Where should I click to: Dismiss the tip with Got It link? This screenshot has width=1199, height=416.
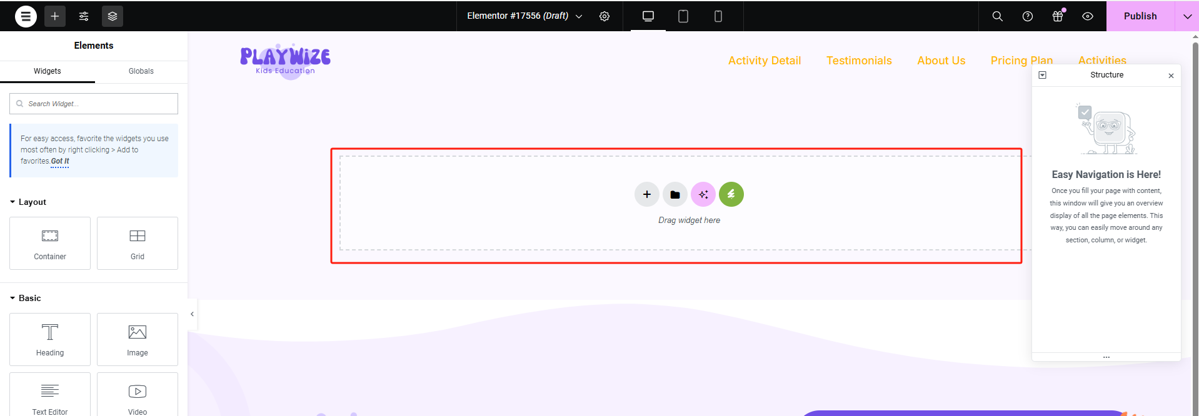60,161
